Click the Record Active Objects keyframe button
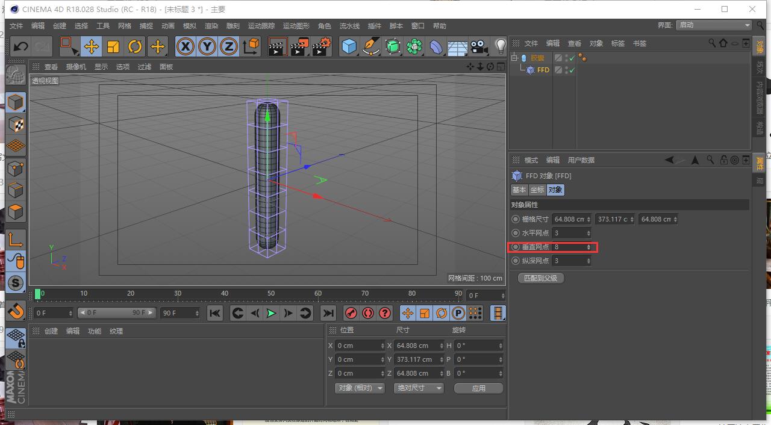The width and height of the screenshot is (771, 425). tap(351, 313)
